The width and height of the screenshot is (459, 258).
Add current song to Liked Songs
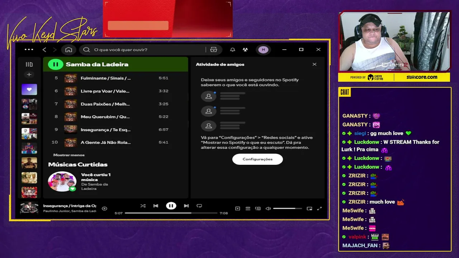[x=104, y=209]
